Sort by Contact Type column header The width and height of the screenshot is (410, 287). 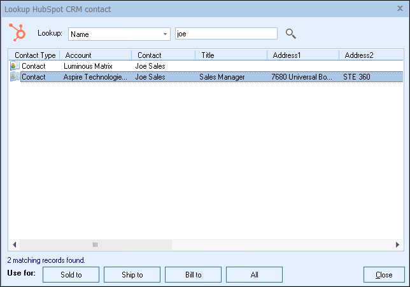(x=35, y=55)
